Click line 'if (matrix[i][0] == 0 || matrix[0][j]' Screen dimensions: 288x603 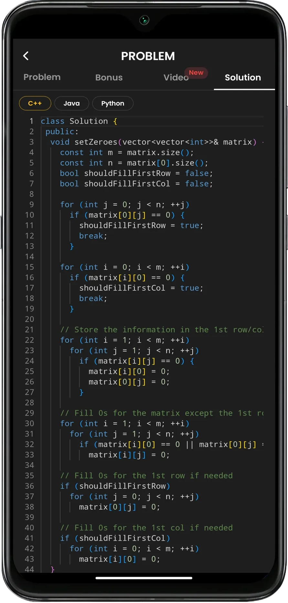171,444
